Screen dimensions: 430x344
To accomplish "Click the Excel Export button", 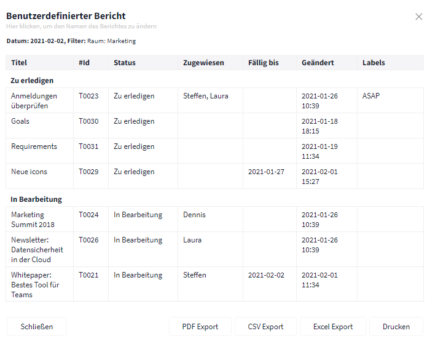I will point(333,326).
